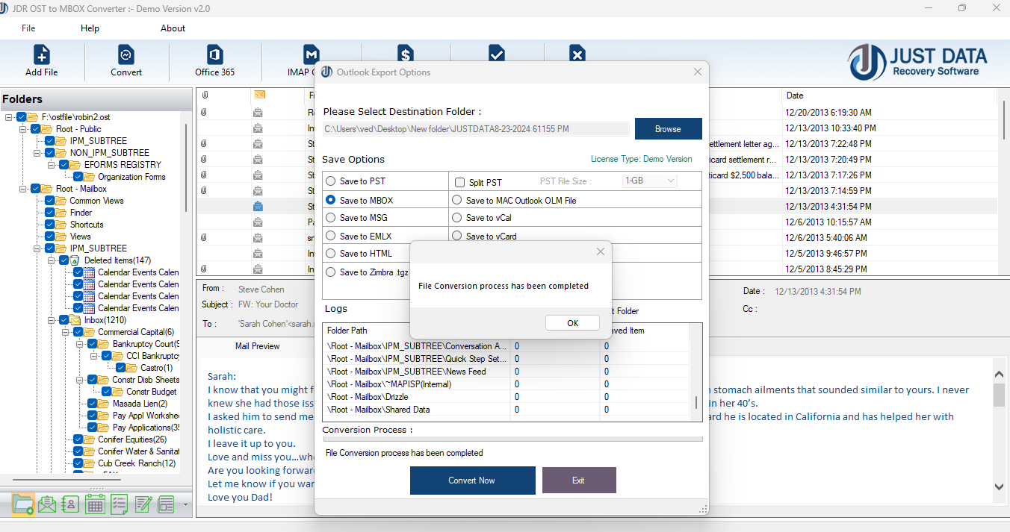Click the destination folder path field
1010x532 pixels.
pos(476,129)
